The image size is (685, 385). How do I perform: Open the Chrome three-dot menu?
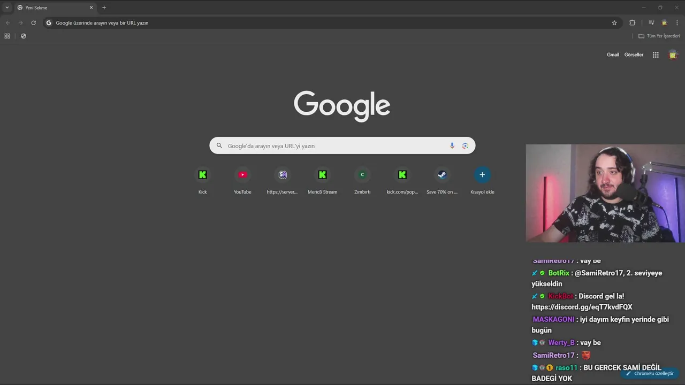tap(678, 23)
